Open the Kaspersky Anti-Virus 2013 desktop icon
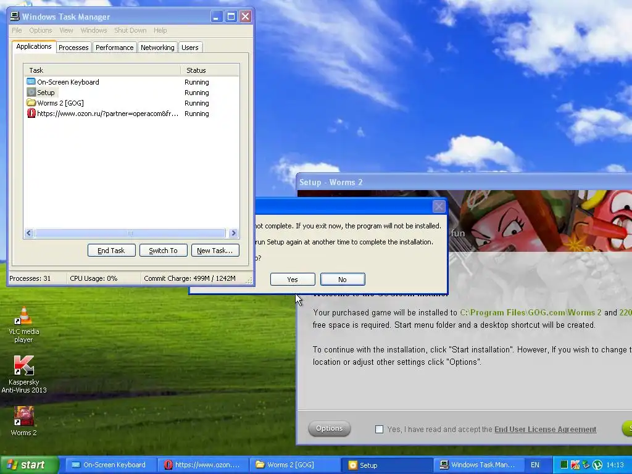 coord(24,375)
